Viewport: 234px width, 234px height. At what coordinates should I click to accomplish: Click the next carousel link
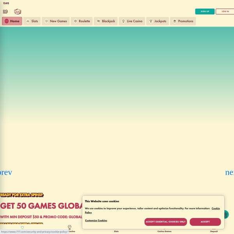point(230,172)
